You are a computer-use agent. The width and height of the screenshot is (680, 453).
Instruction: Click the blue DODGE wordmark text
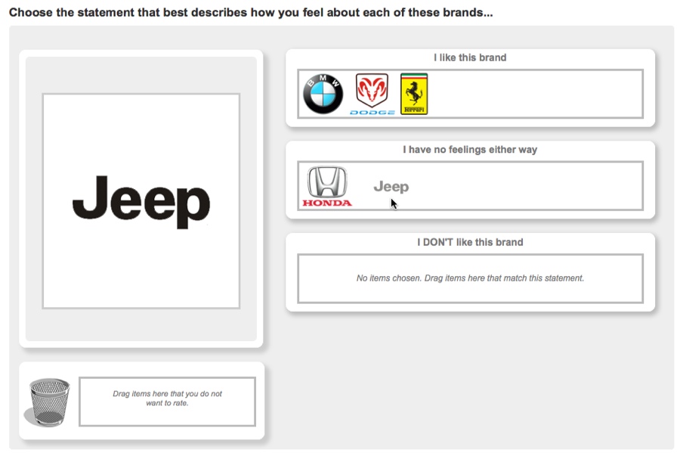click(x=372, y=112)
